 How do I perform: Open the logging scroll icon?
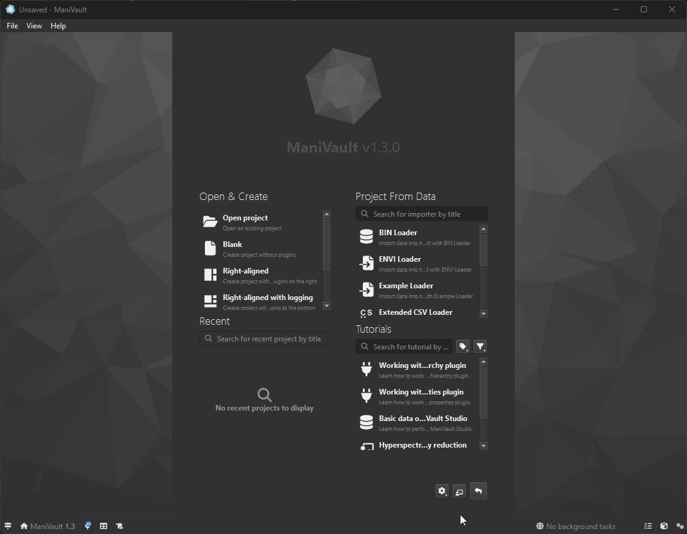[120, 526]
